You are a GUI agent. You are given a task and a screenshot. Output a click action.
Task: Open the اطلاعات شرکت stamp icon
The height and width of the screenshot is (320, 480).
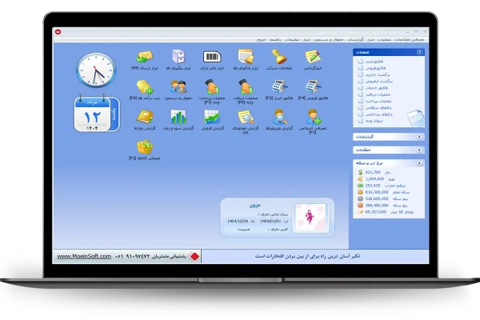point(279,57)
